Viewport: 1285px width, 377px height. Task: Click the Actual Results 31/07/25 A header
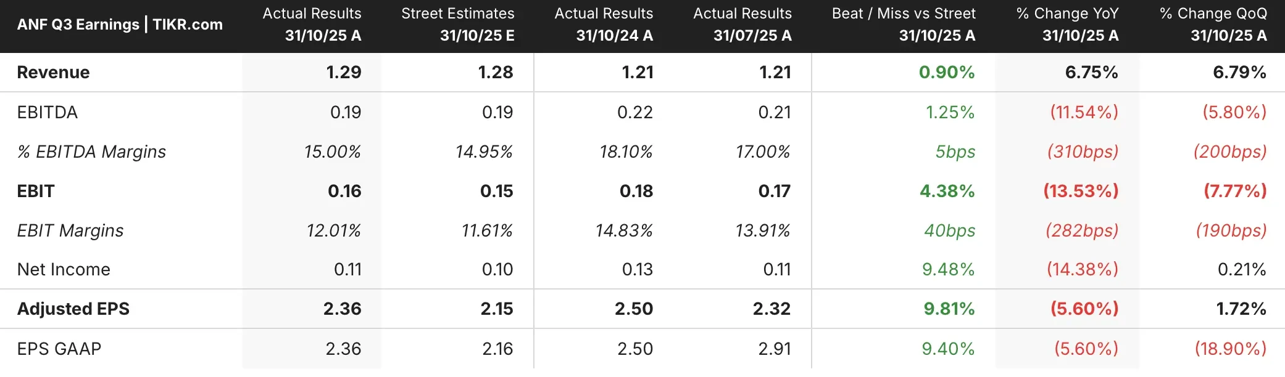[x=742, y=25]
